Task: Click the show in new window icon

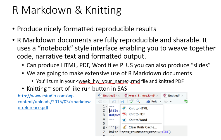Action: pyautogui.click(x=114, y=102)
